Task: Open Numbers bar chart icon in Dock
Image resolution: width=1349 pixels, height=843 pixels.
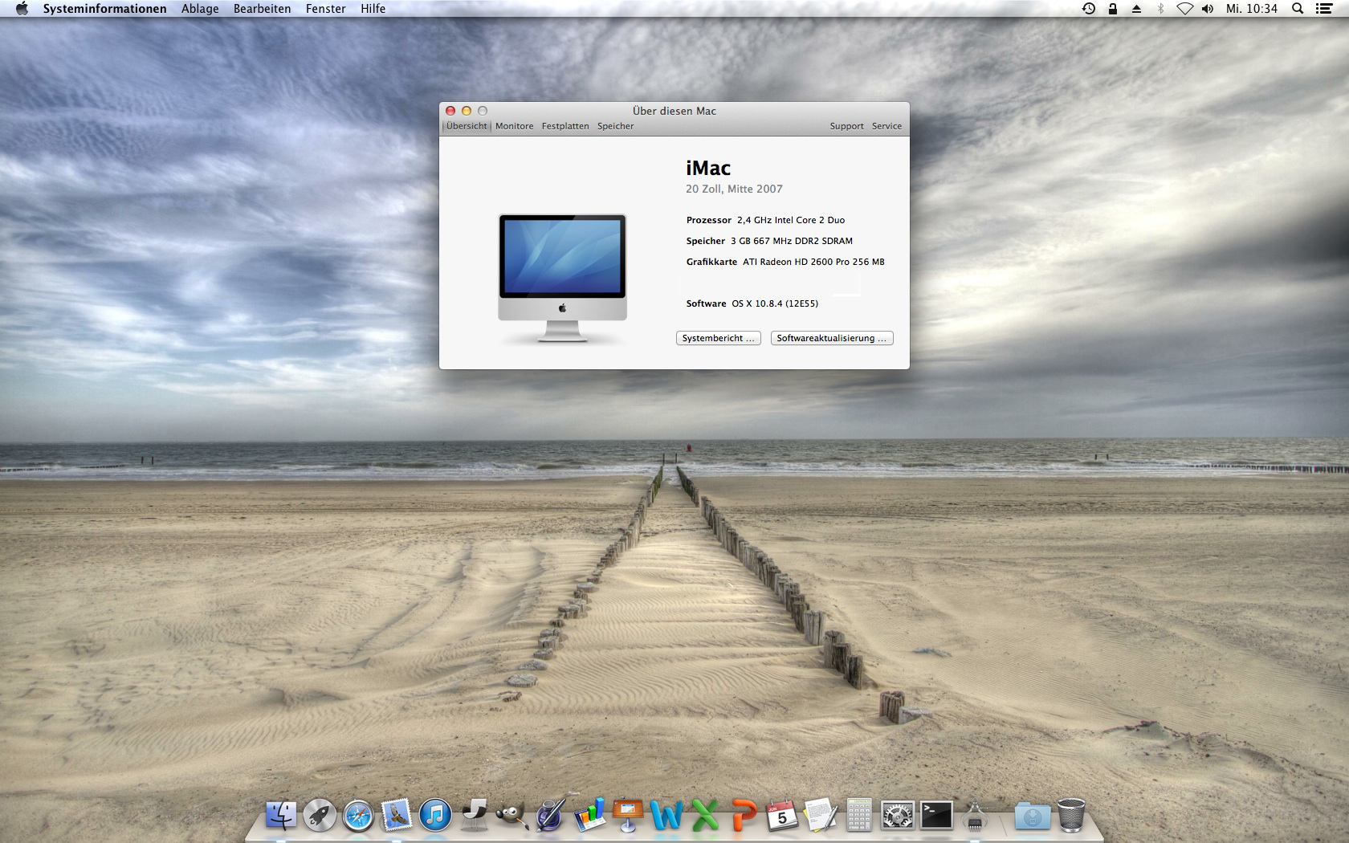Action: pos(589,816)
